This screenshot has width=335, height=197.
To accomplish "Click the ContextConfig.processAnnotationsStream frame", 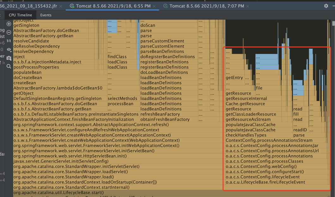I will pos(269,140).
